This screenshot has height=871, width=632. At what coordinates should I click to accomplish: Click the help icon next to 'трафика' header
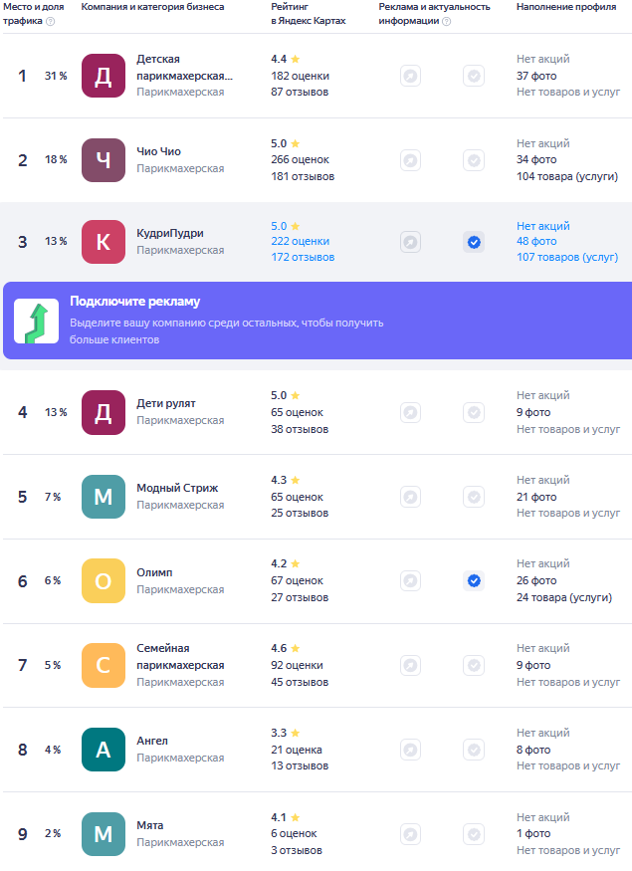pyautogui.click(x=51, y=21)
